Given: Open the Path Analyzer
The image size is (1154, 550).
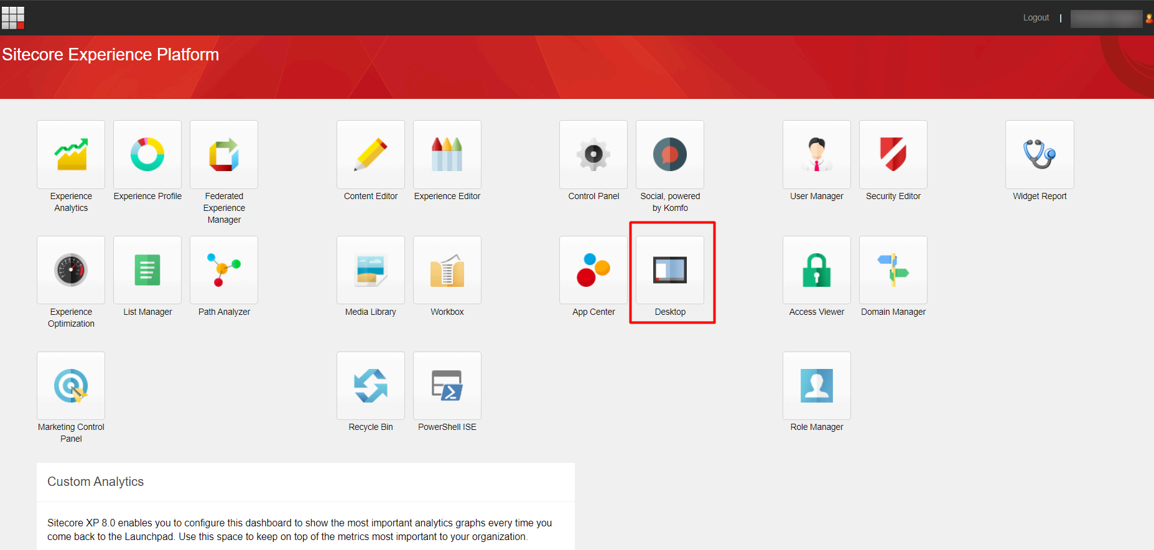Looking at the screenshot, I should 224,270.
